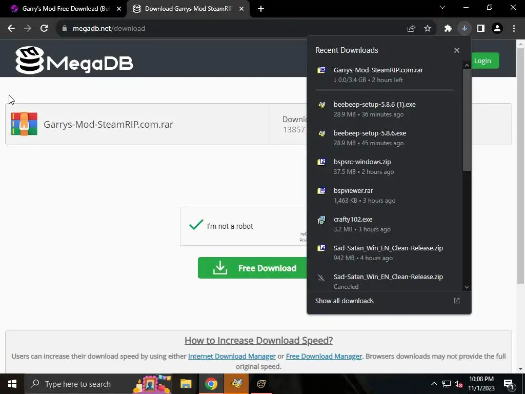Click How to Increase Download Speed heading
This screenshot has height=394, width=525.
[258, 340]
